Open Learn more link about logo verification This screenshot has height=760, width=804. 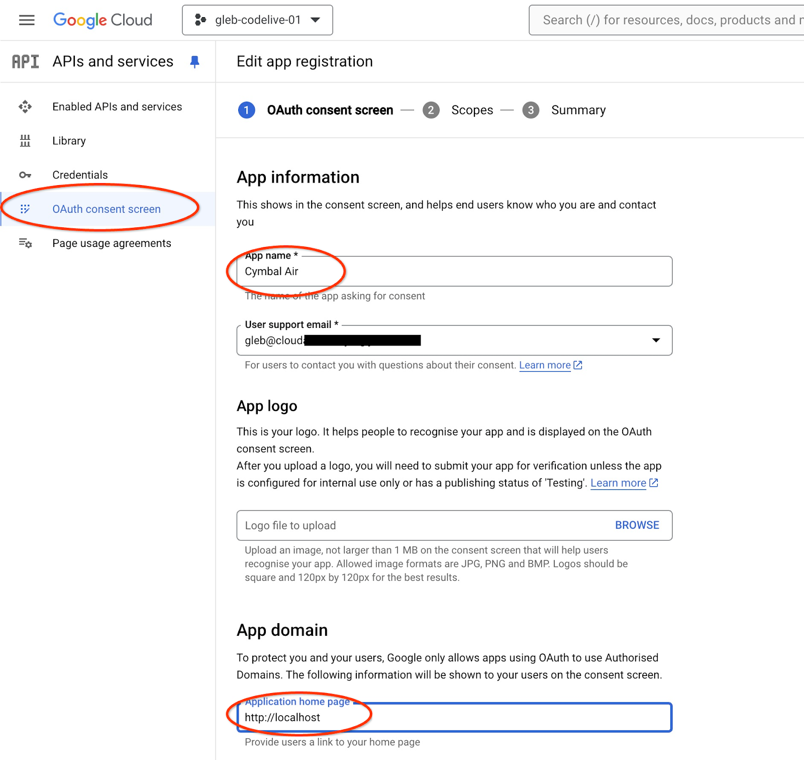618,483
